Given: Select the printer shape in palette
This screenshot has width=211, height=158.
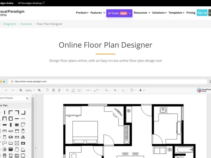Looking at the screenshot, I should coord(5,156).
